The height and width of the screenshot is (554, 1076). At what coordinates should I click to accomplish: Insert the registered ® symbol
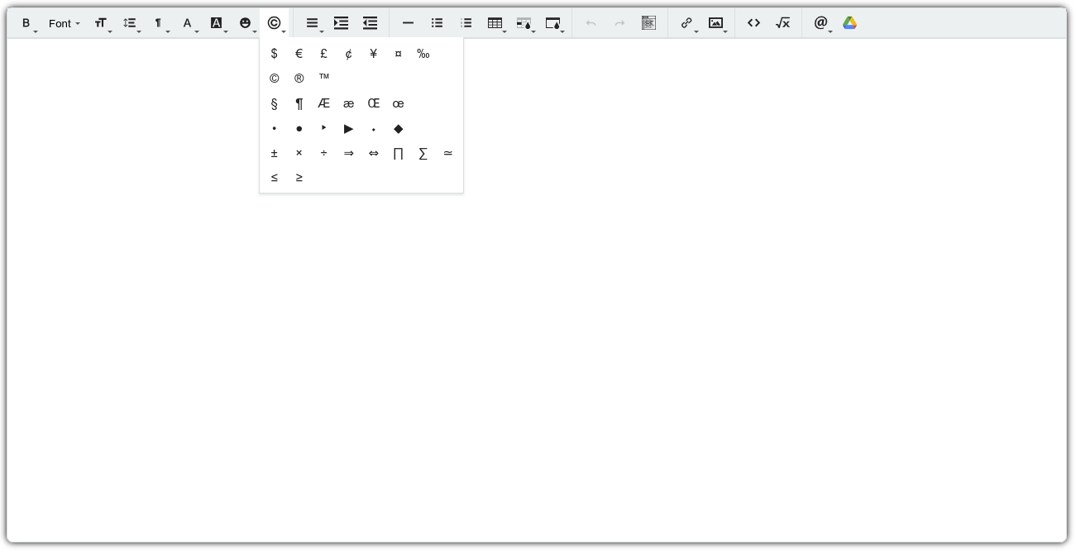pos(299,79)
